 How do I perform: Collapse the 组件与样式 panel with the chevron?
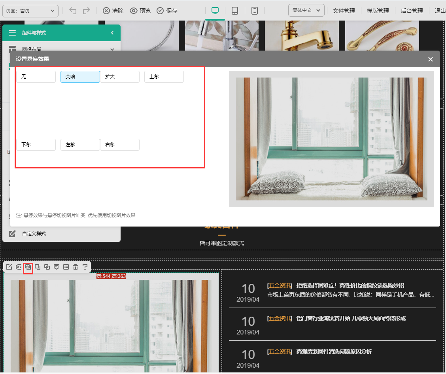click(112, 33)
